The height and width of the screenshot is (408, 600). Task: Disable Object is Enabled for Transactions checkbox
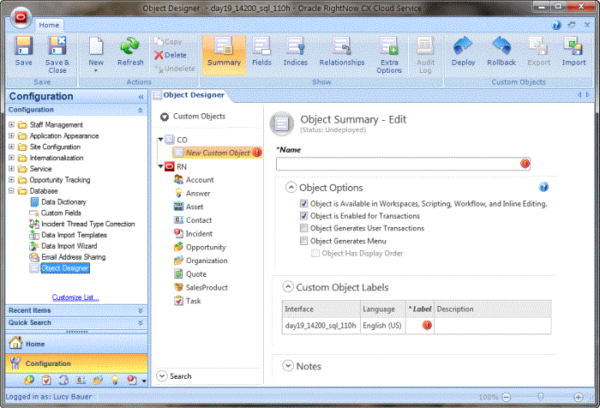(x=304, y=216)
